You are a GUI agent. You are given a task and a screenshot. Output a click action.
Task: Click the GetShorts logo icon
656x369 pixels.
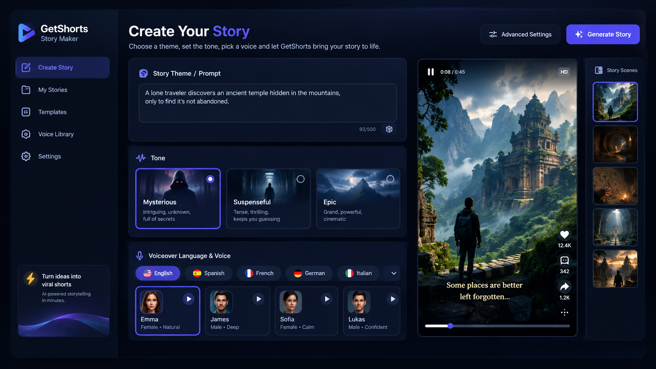26,33
